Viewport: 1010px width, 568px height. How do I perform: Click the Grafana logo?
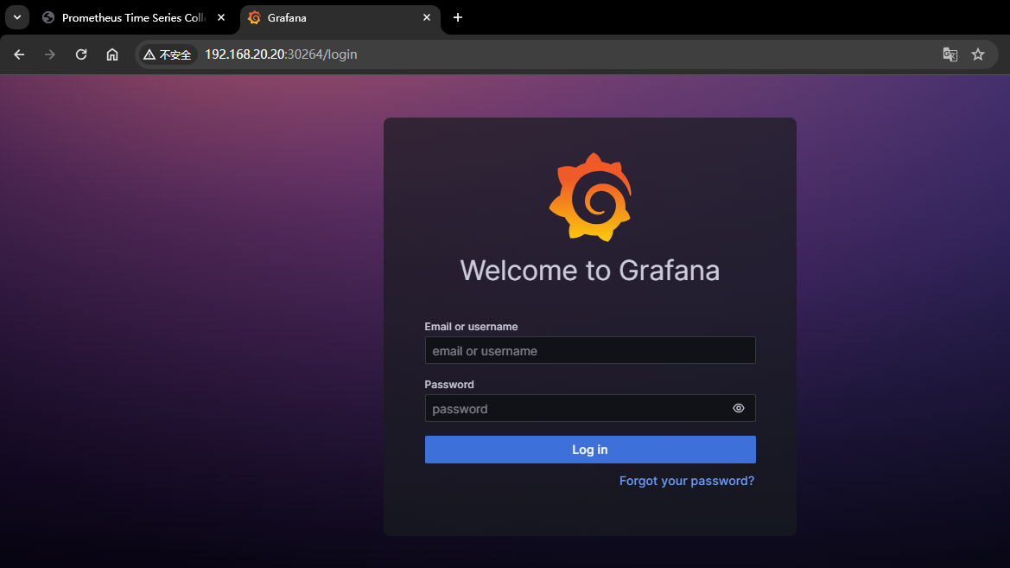[x=590, y=197]
